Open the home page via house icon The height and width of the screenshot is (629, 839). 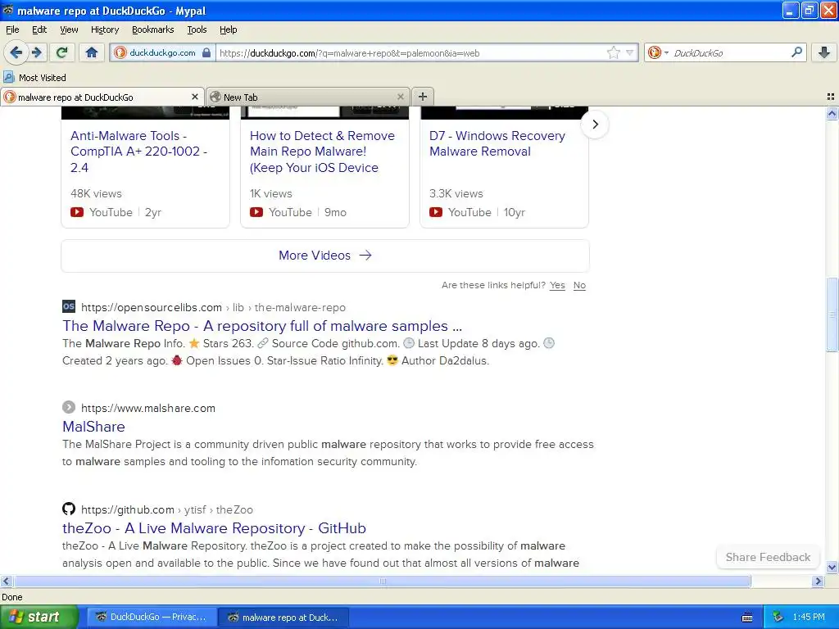92,52
